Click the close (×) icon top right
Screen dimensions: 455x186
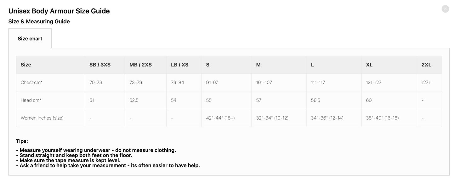(x=445, y=8)
